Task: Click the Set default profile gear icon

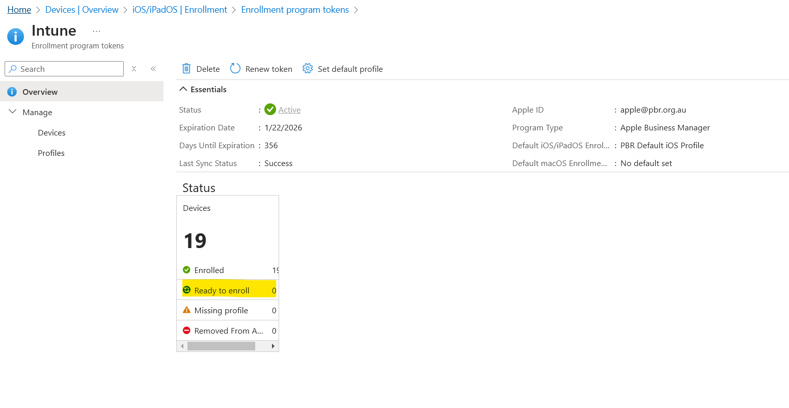Action: (x=308, y=68)
